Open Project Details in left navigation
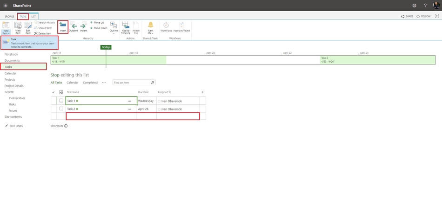 (14, 86)
